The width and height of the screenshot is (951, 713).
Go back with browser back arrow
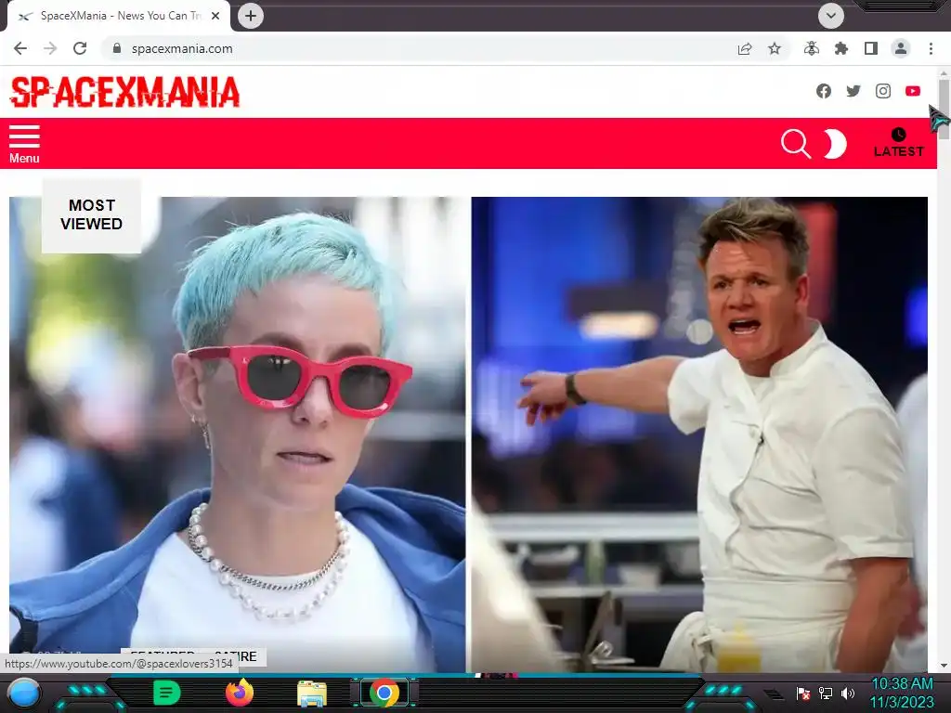pos(20,48)
